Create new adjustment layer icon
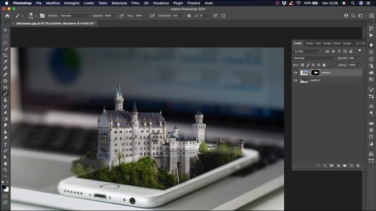376x211 pixels. click(338, 165)
